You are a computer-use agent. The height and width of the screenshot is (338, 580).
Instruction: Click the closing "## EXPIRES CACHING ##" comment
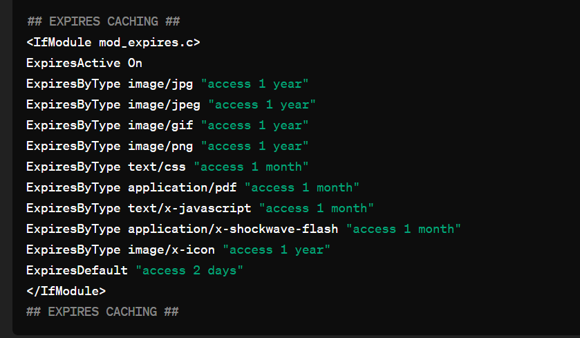click(102, 312)
